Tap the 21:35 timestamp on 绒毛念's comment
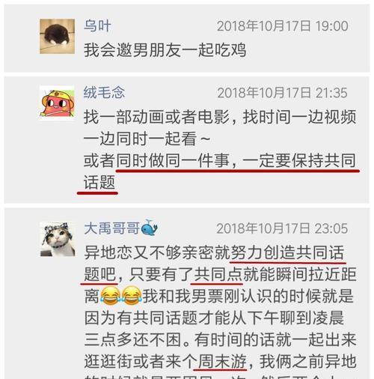 pyautogui.click(x=331, y=93)
